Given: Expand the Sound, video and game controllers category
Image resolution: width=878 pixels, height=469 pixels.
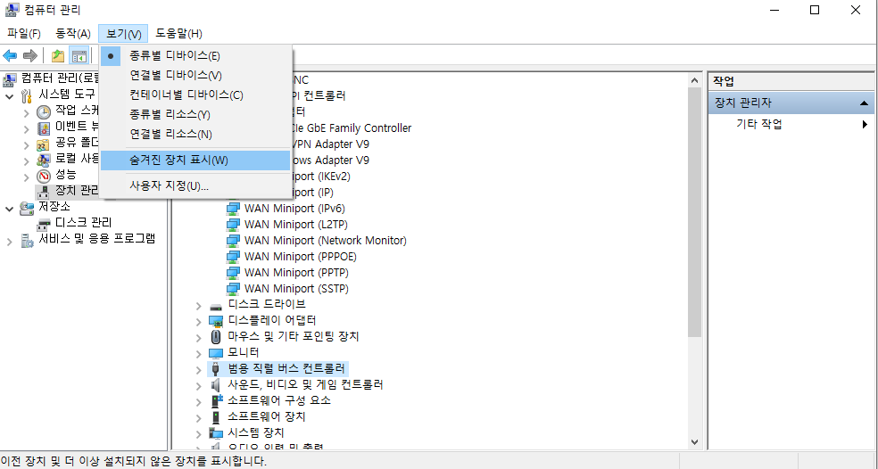Looking at the screenshot, I should [199, 385].
